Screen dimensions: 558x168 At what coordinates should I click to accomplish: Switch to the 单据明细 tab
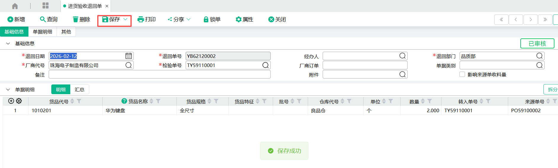click(x=42, y=32)
